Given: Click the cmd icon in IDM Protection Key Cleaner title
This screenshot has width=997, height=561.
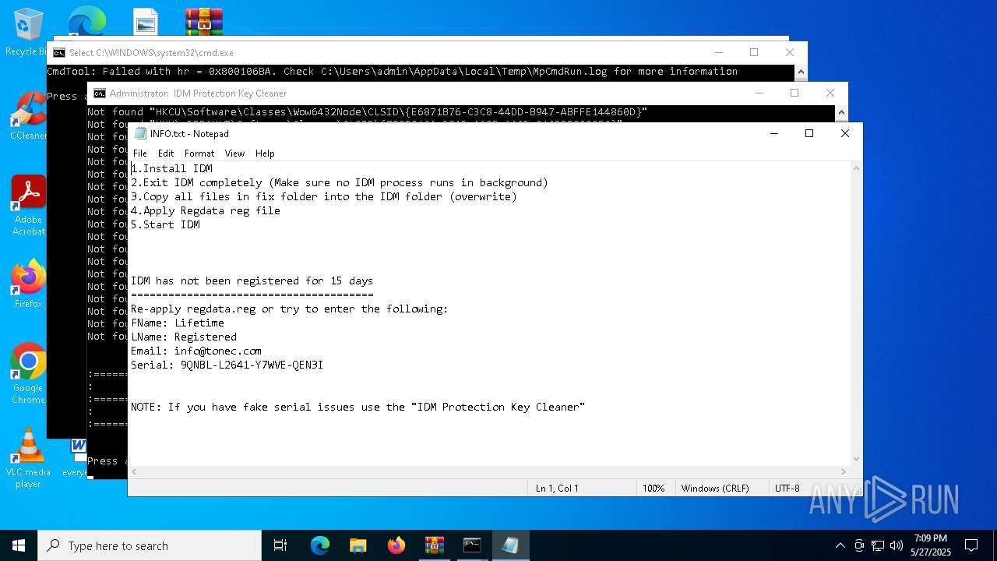Looking at the screenshot, I should [100, 93].
